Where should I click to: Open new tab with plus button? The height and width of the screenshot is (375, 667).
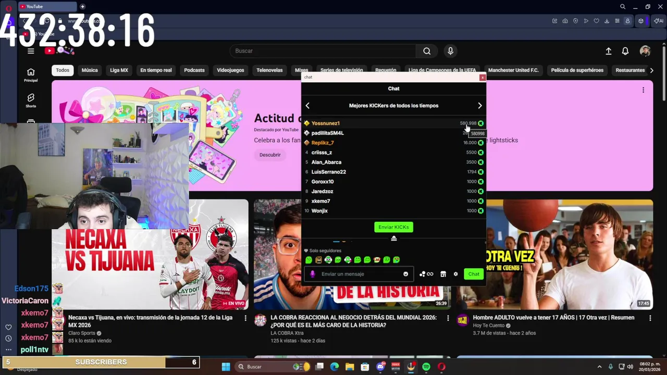pos(82,6)
